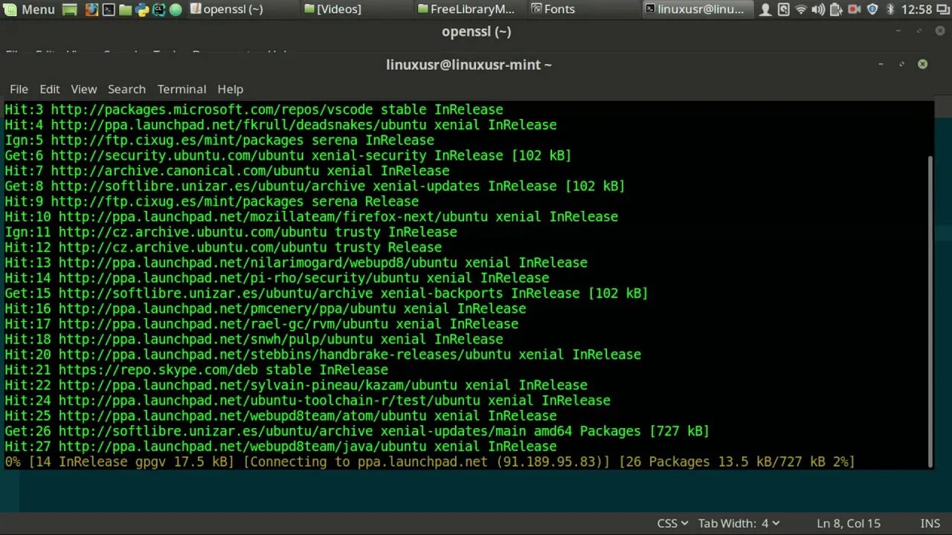Click the Hit:22 sylvain-pineau/kazam line
This screenshot has height=535, width=952.
296,385
